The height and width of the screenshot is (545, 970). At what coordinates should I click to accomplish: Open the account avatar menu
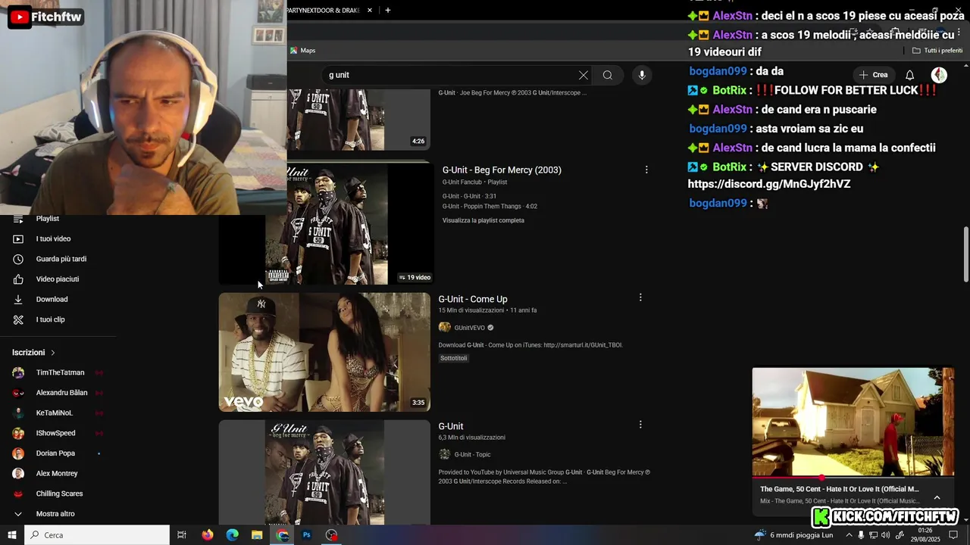click(x=939, y=75)
